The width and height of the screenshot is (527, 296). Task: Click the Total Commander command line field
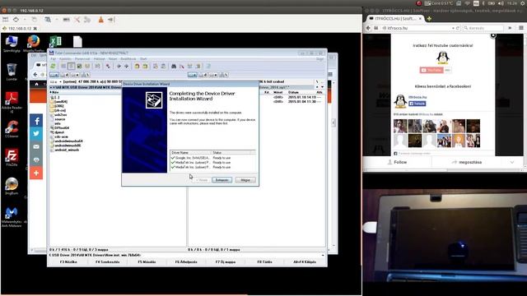[231, 255]
